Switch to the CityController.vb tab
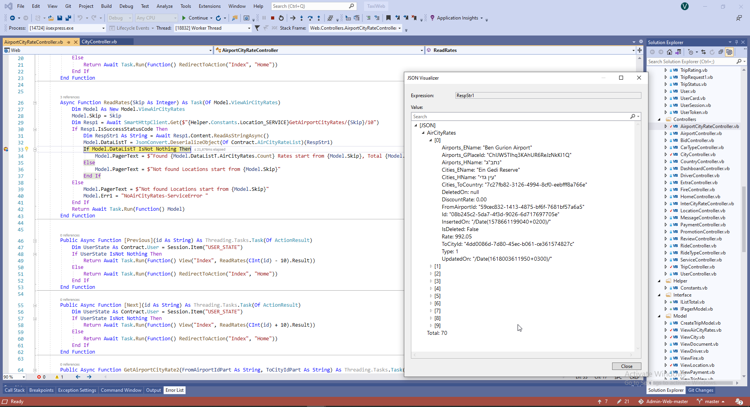The image size is (750, 407). tap(99, 42)
